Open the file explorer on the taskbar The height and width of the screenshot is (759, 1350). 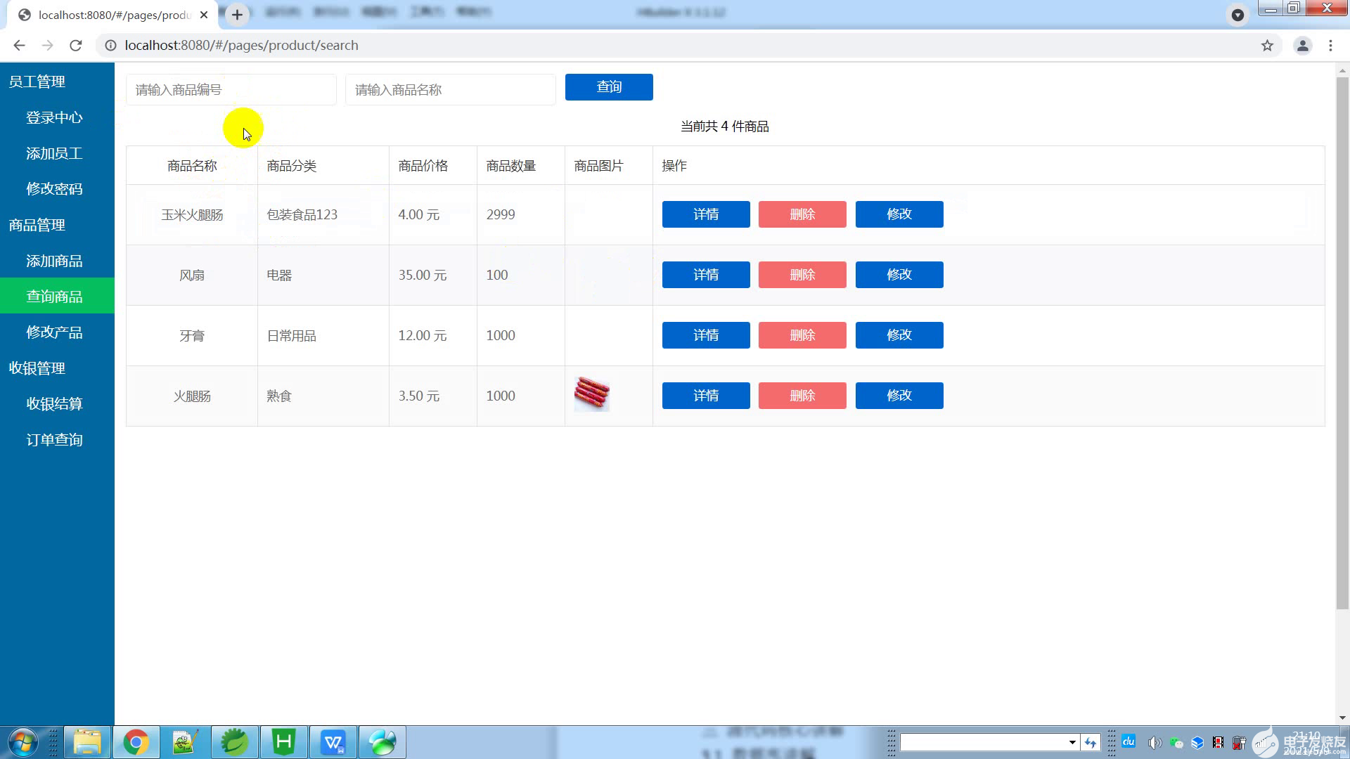point(87,742)
